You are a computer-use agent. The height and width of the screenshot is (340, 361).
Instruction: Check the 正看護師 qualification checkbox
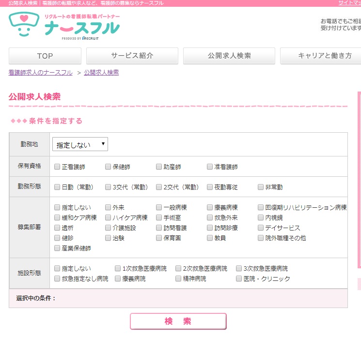pos(57,167)
